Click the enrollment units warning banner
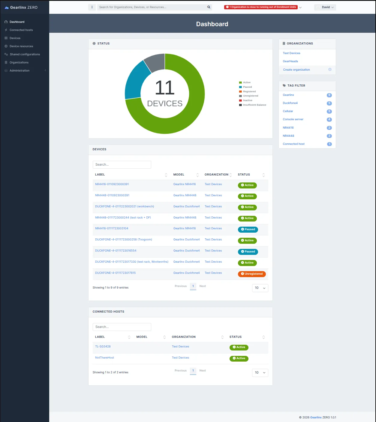 [x=261, y=7]
